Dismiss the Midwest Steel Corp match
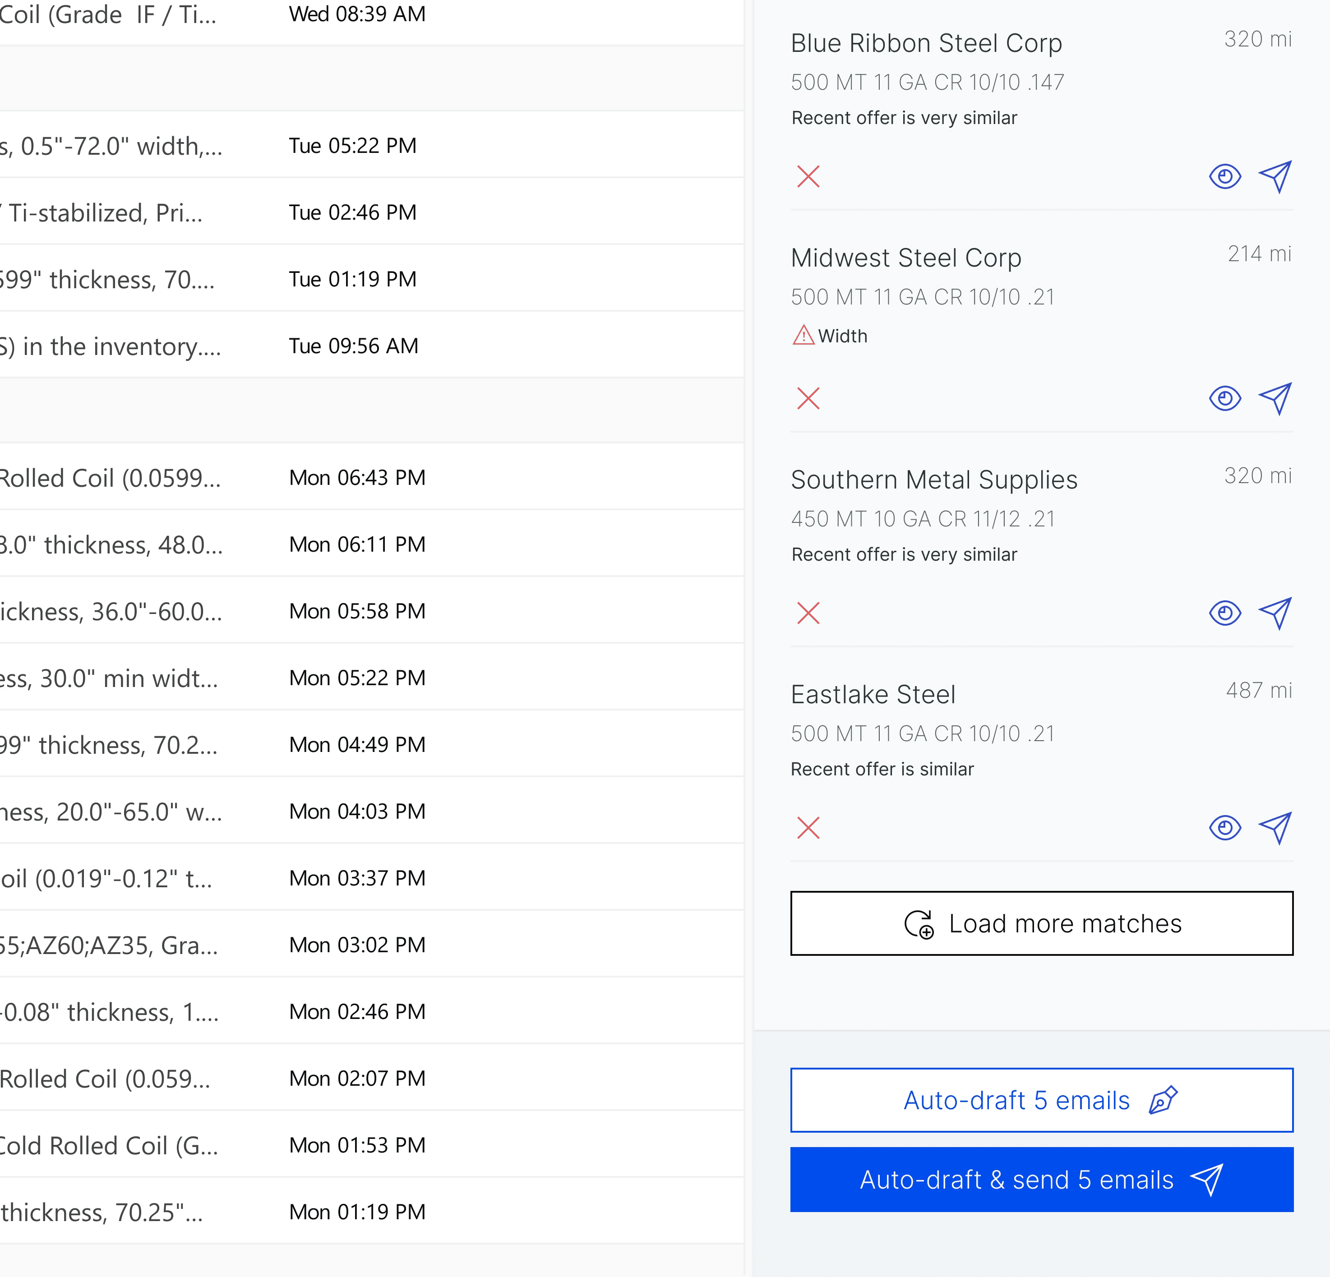 pyautogui.click(x=808, y=398)
